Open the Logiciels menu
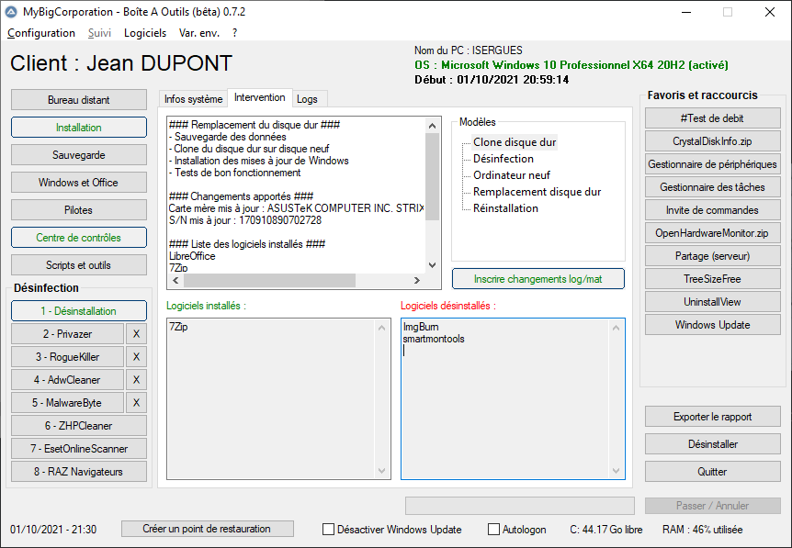The image size is (792, 548). pos(145,33)
